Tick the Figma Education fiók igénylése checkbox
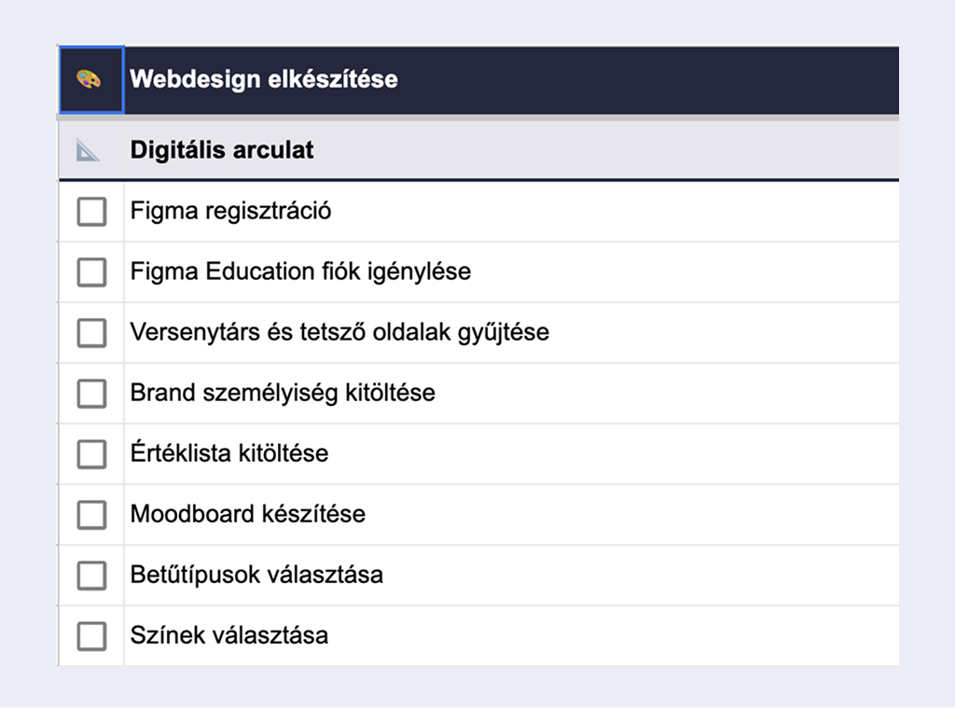This screenshot has height=708, width=955. (91, 272)
